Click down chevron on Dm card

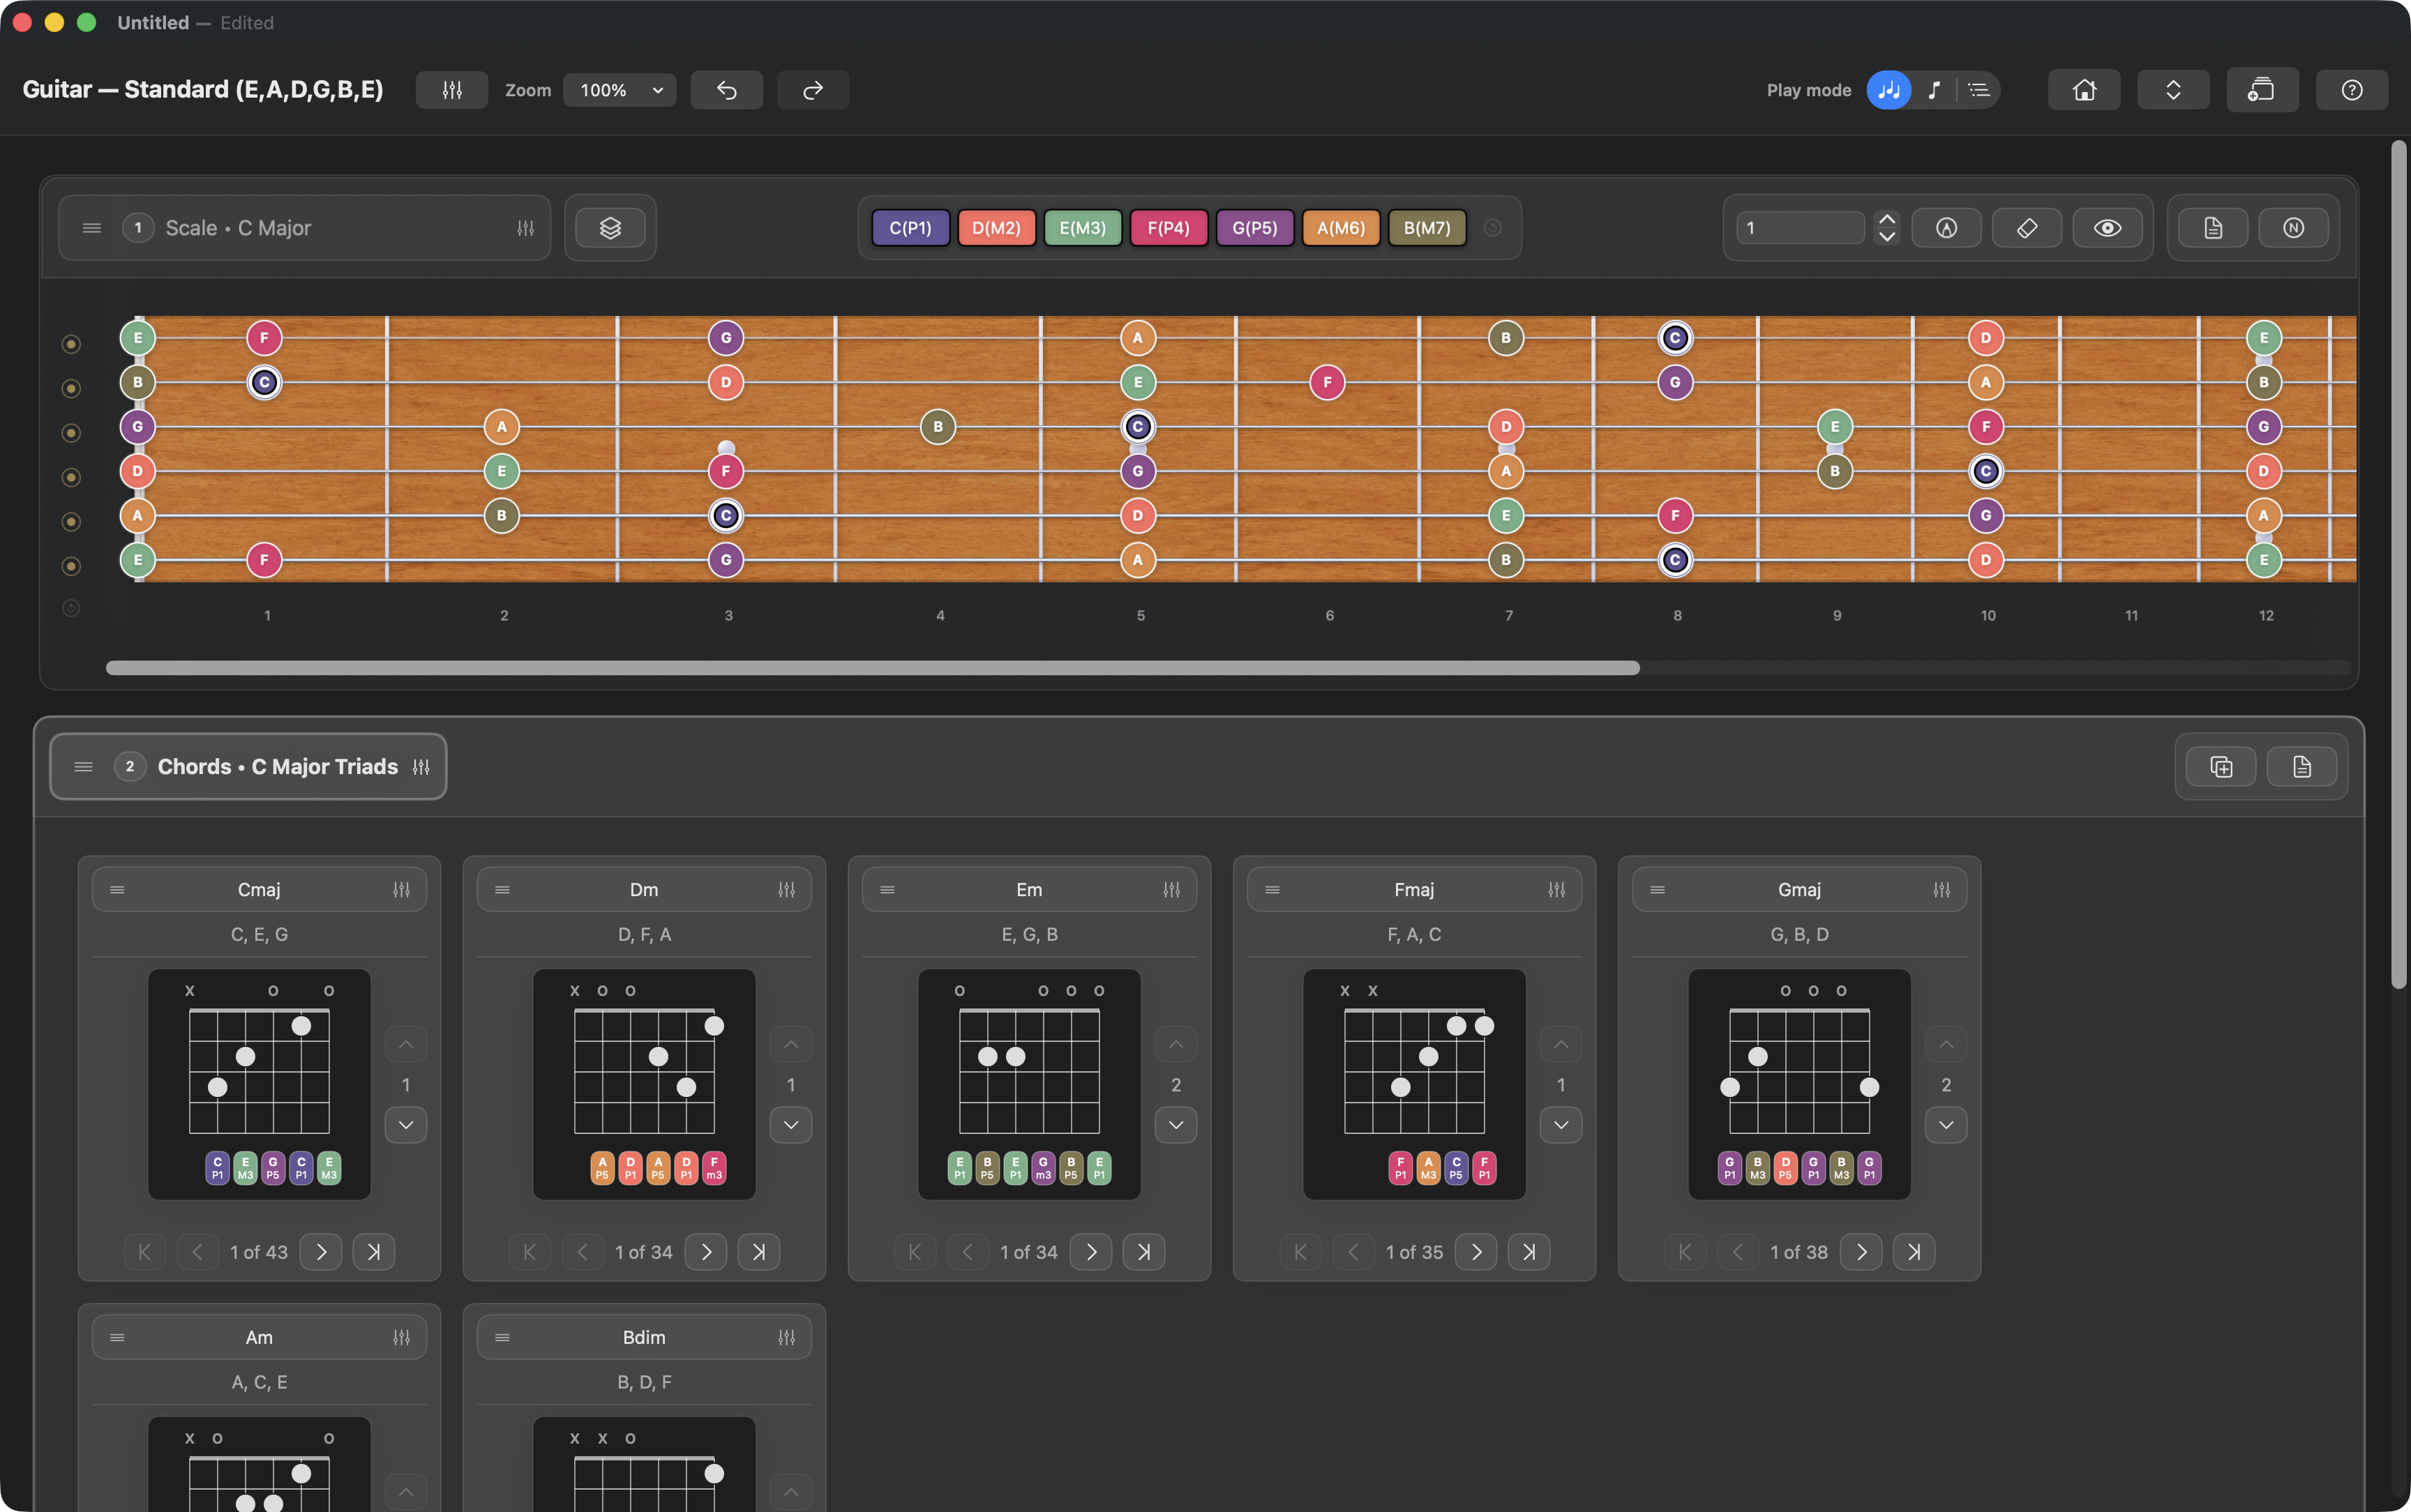pyautogui.click(x=791, y=1125)
